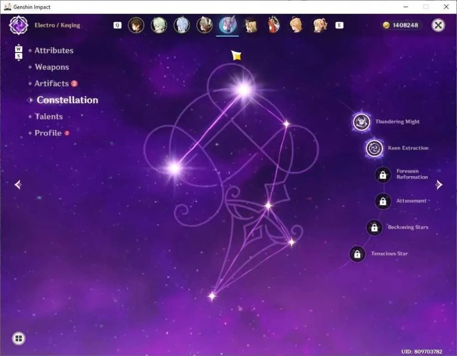Image resolution: width=457 pixels, height=356 pixels.
Task: Click the Artifacts notification badge showing 3
Action: 74,84
